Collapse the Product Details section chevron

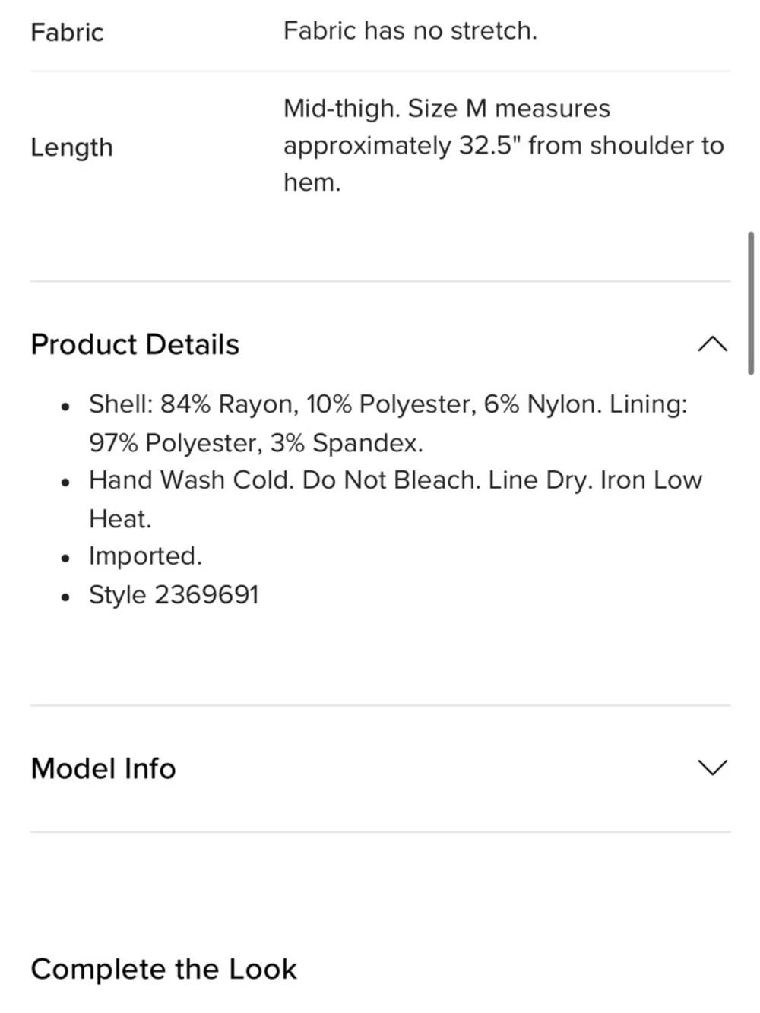pyautogui.click(x=712, y=344)
